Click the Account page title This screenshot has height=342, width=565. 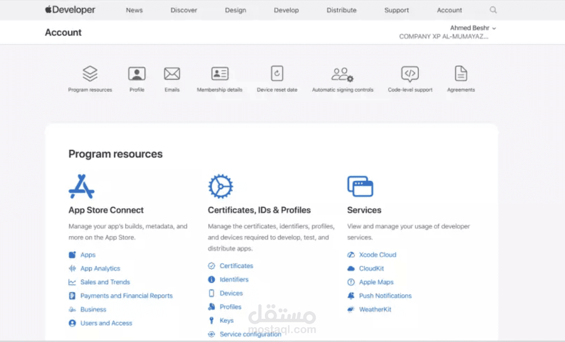point(63,32)
